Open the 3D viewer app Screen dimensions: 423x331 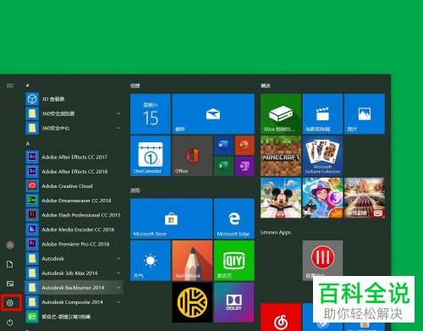coord(74,99)
